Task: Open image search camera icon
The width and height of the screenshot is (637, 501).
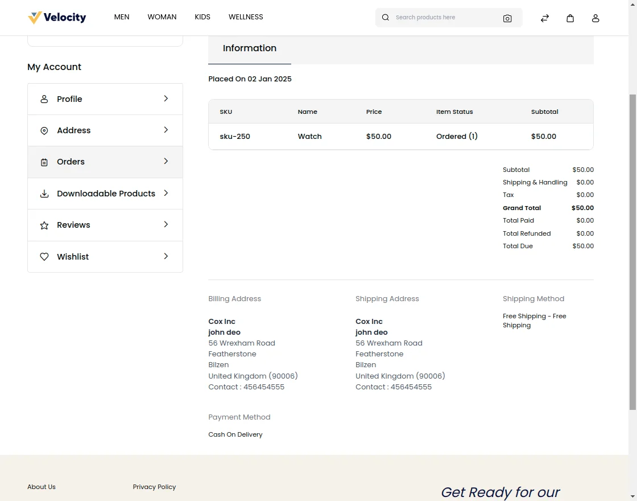Action: coord(507,18)
